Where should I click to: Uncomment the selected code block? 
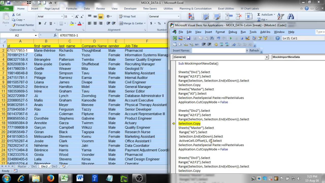[227, 44]
